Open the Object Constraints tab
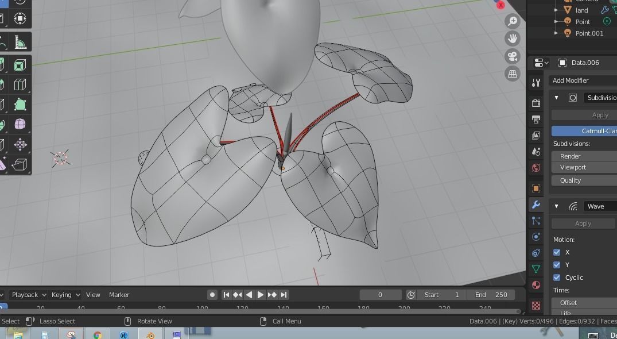The image size is (617, 339). click(536, 253)
